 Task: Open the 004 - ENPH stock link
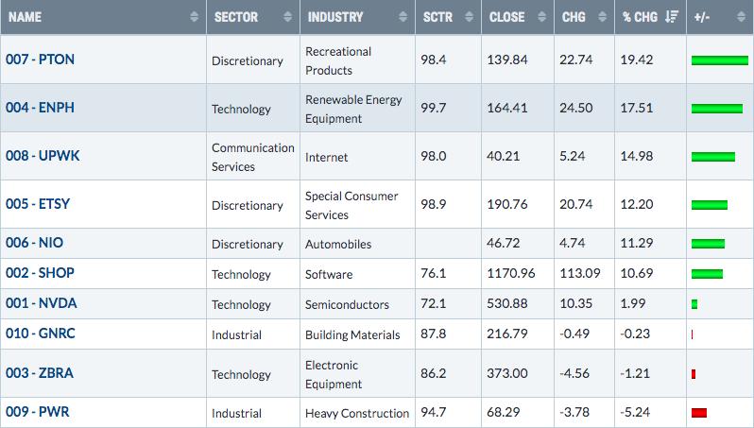pyautogui.click(x=41, y=108)
